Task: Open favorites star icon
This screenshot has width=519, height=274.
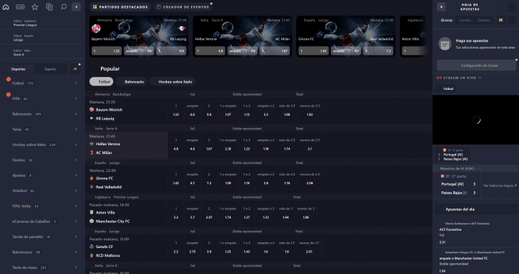Action: tap(35, 6)
